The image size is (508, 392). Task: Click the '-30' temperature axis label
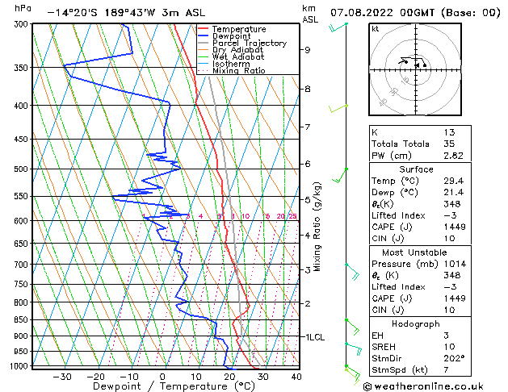62,377
